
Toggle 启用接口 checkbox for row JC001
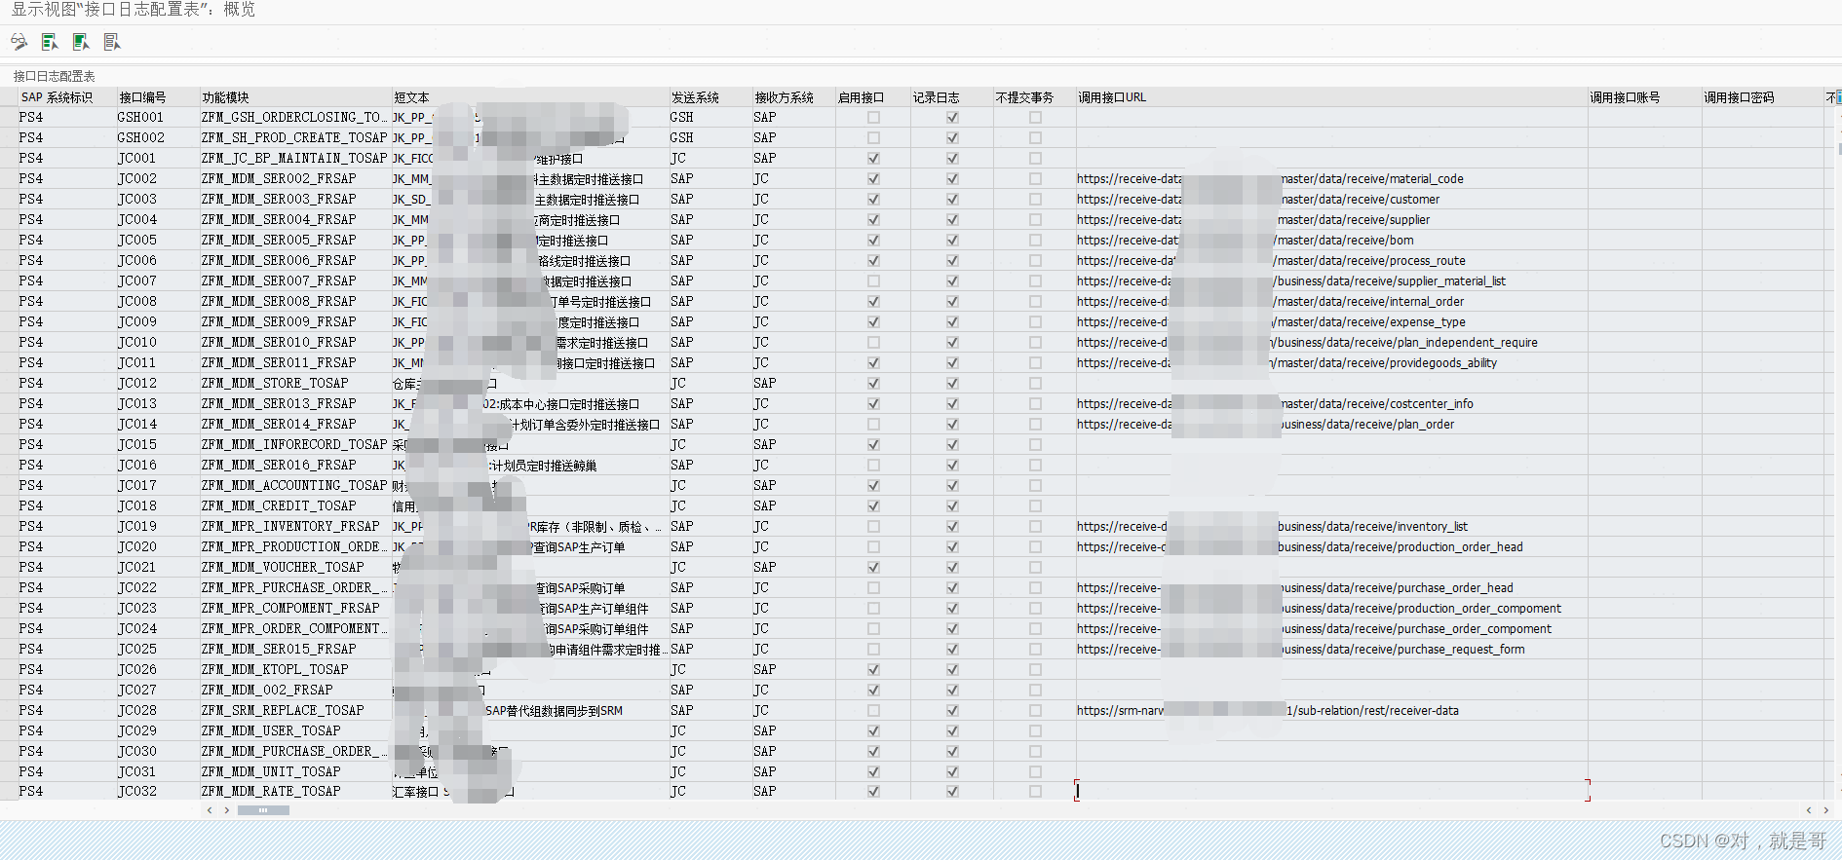point(873,158)
